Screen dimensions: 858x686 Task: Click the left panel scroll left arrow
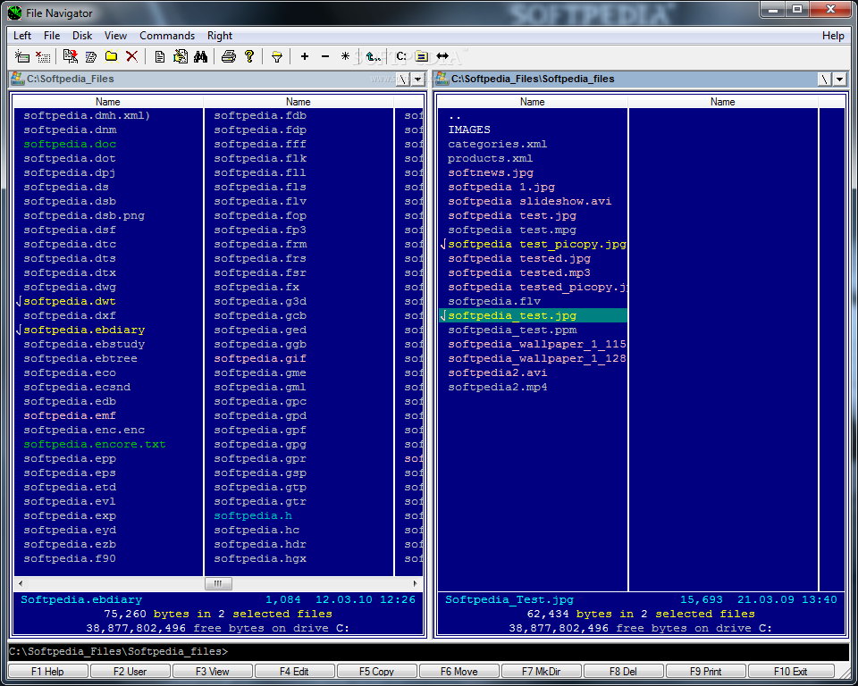tap(21, 583)
